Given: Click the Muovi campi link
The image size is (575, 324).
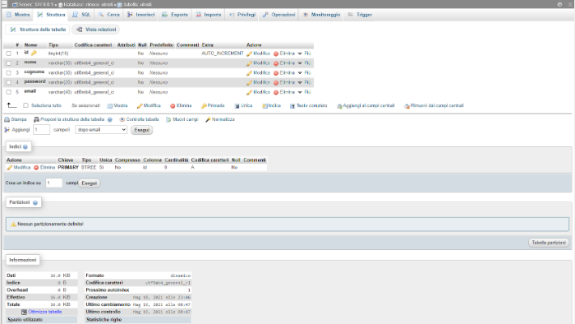Looking at the screenshot, I should 182,119.
